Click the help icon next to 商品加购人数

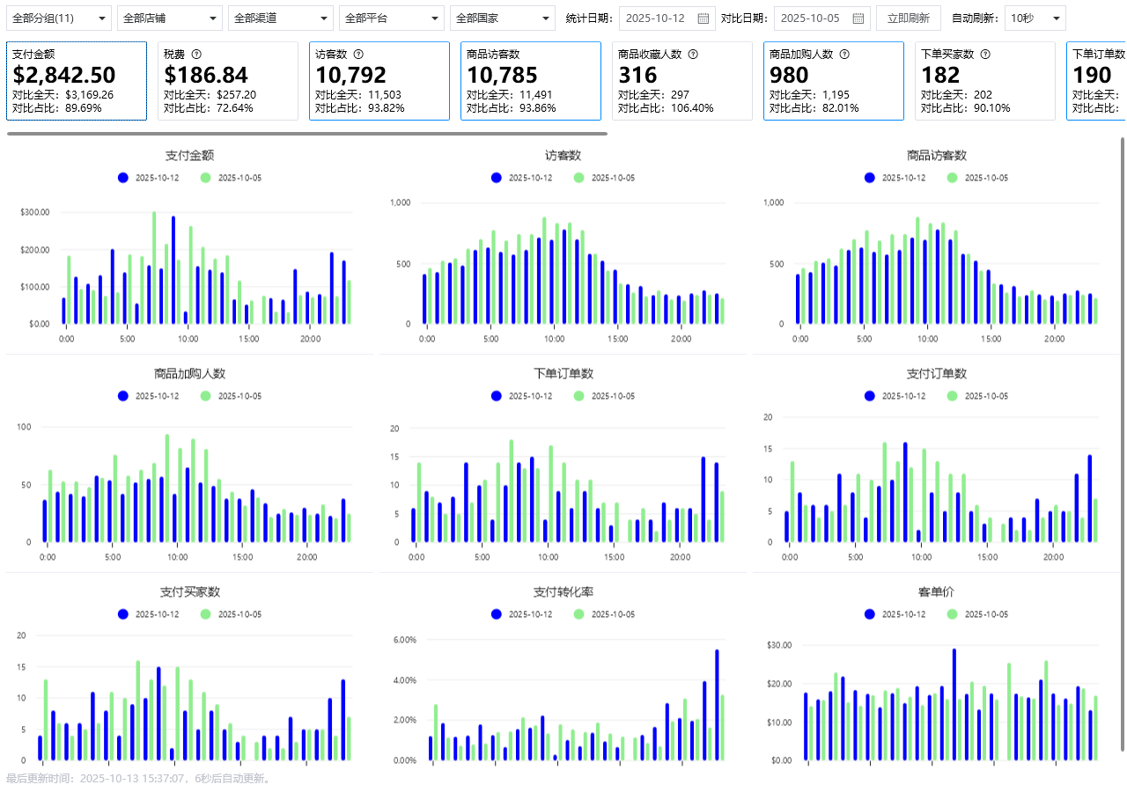coord(844,55)
